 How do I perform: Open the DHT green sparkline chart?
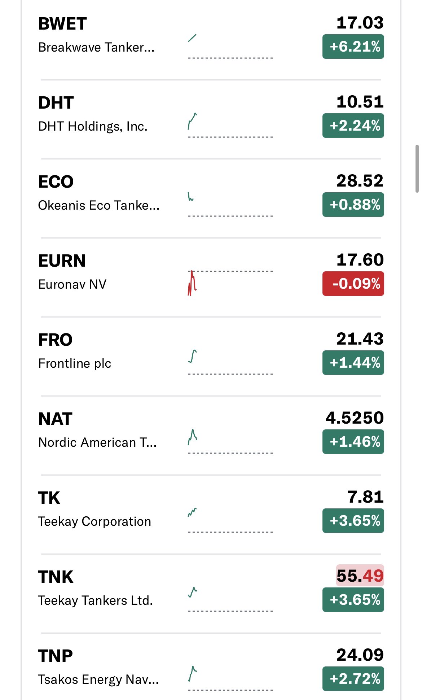[x=193, y=121]
